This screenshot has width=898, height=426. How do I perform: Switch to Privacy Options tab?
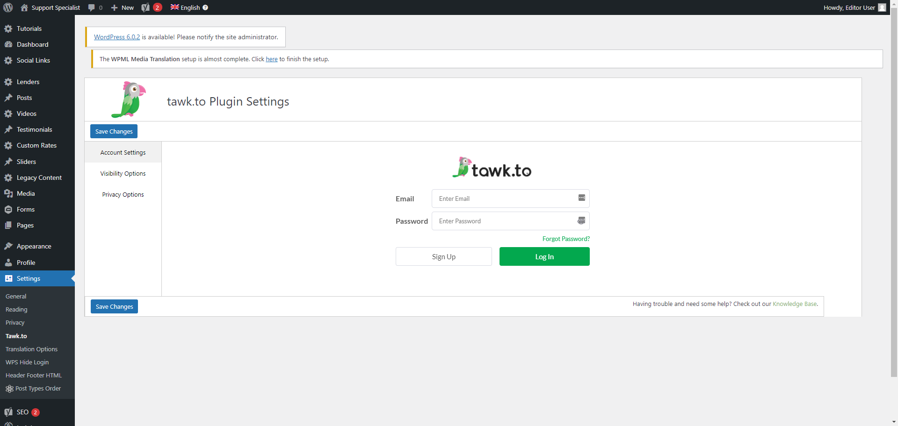click(123, 194)
